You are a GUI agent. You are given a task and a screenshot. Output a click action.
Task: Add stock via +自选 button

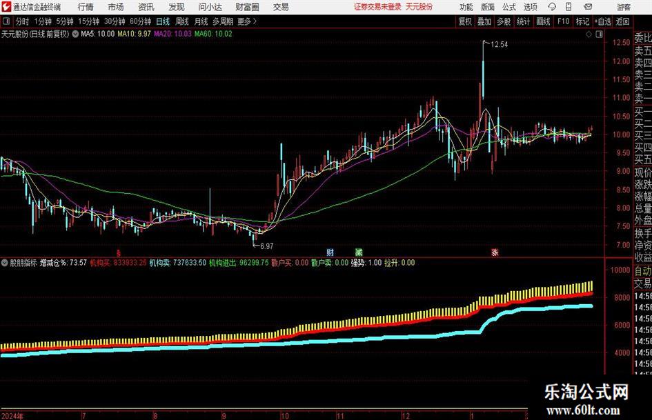(x=602, y=21)
